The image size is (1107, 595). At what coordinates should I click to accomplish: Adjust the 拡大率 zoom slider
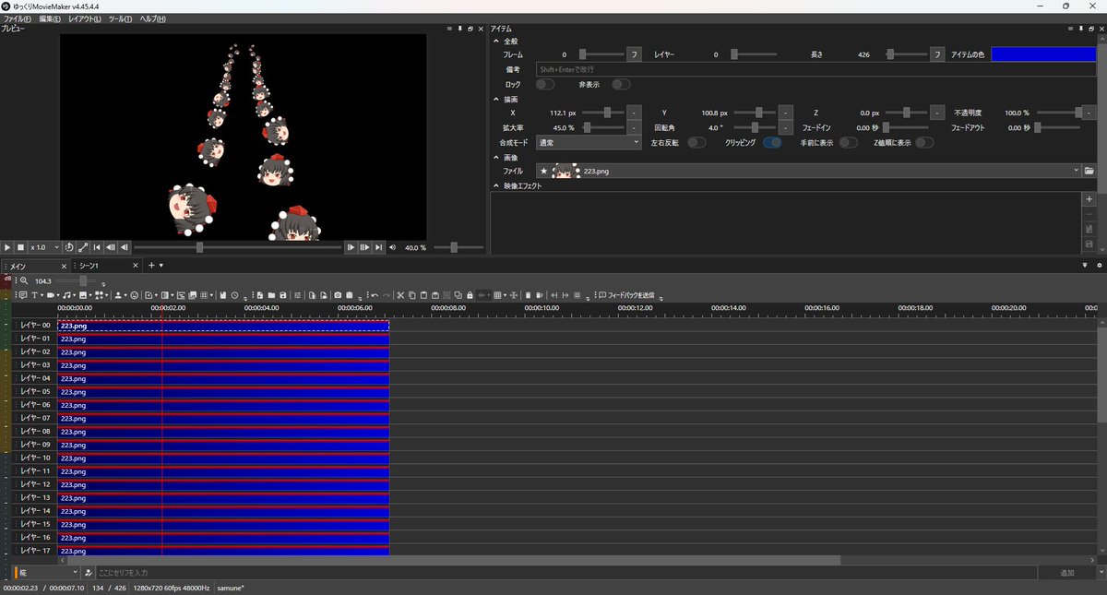click(601, 127)
